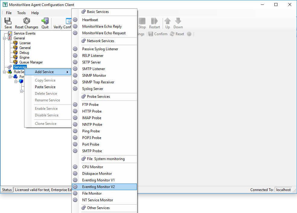Screen dimensions: 297x213
Task: Choose Disable Service from context menu
Action: coord(47,115)
